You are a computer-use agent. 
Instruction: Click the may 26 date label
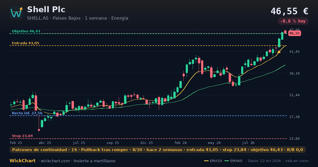214,143
